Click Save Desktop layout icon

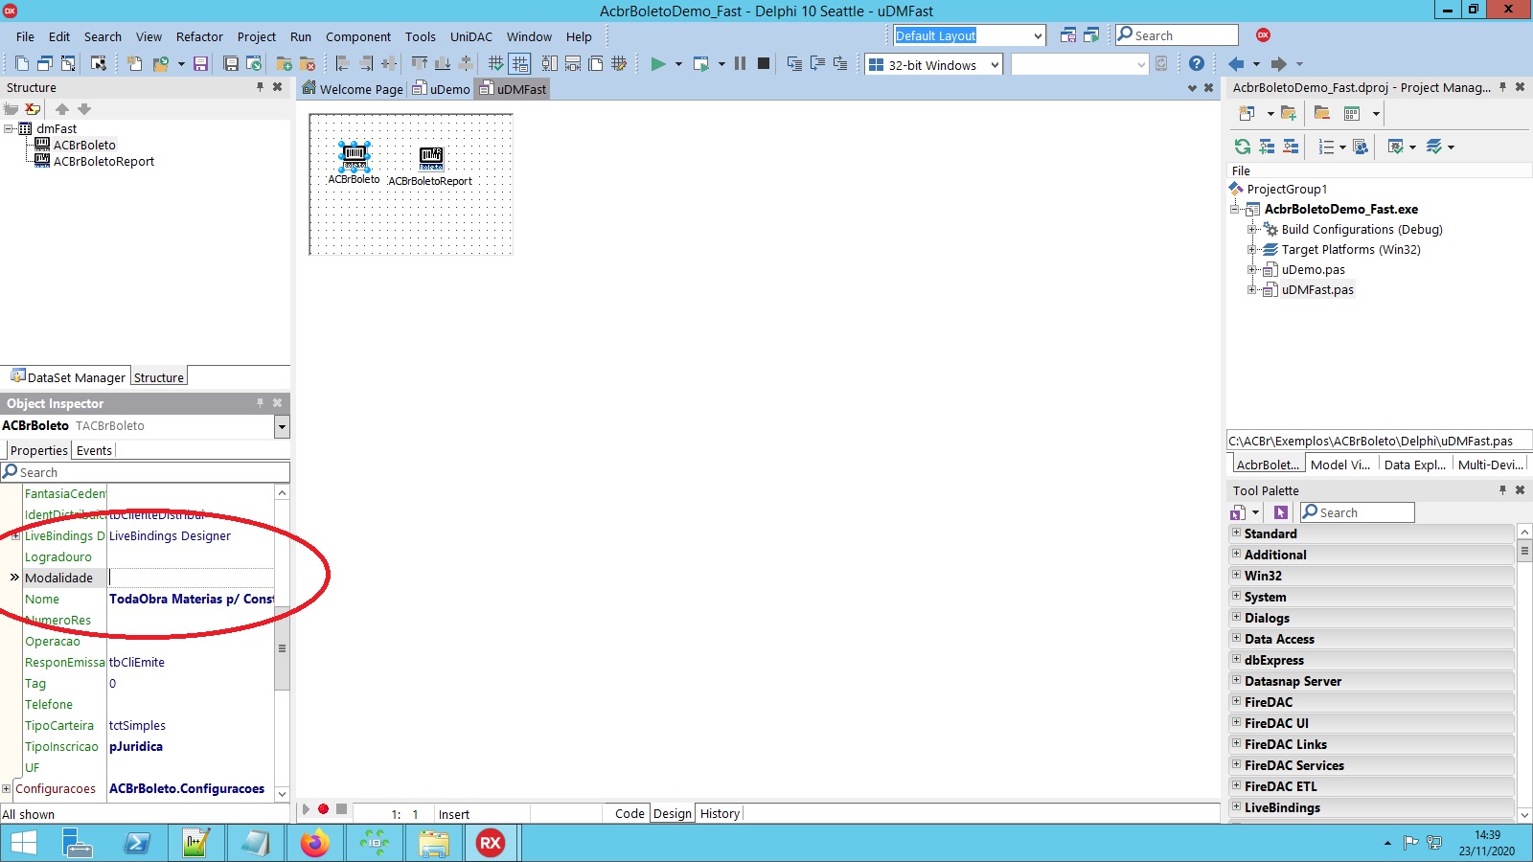point(1068,35)
